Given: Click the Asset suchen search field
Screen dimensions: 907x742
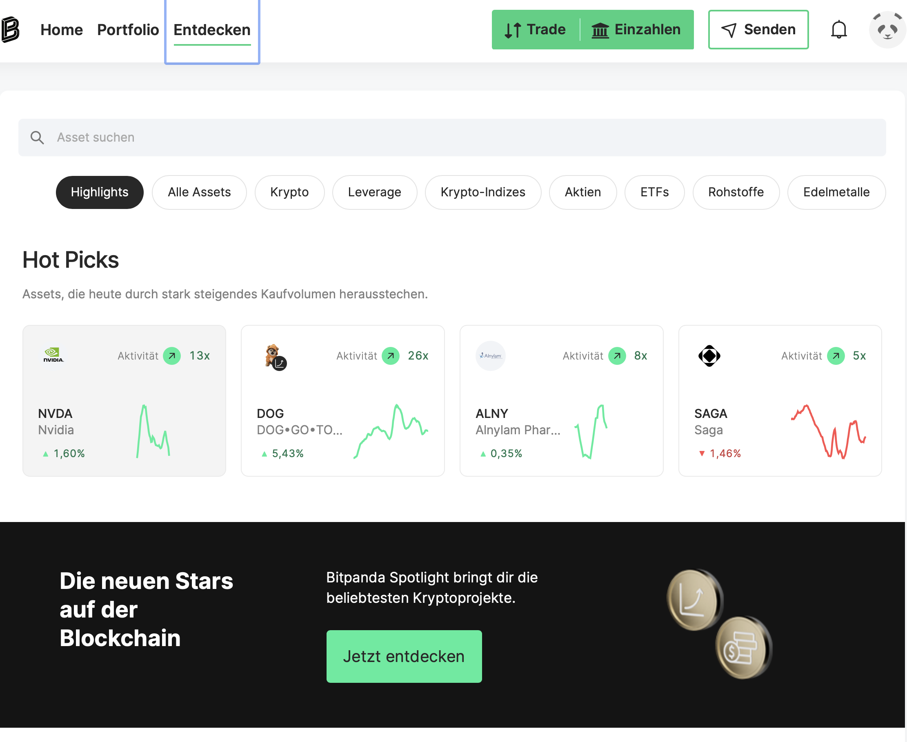Looking at the screenshot, I should coord(452,138).
